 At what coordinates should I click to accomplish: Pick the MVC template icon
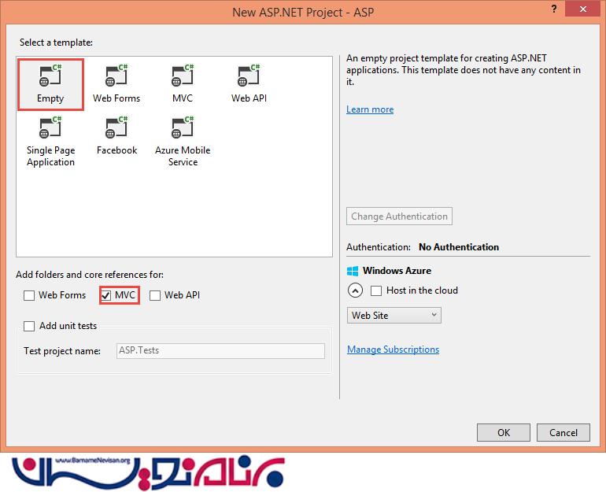coord(183,77)
